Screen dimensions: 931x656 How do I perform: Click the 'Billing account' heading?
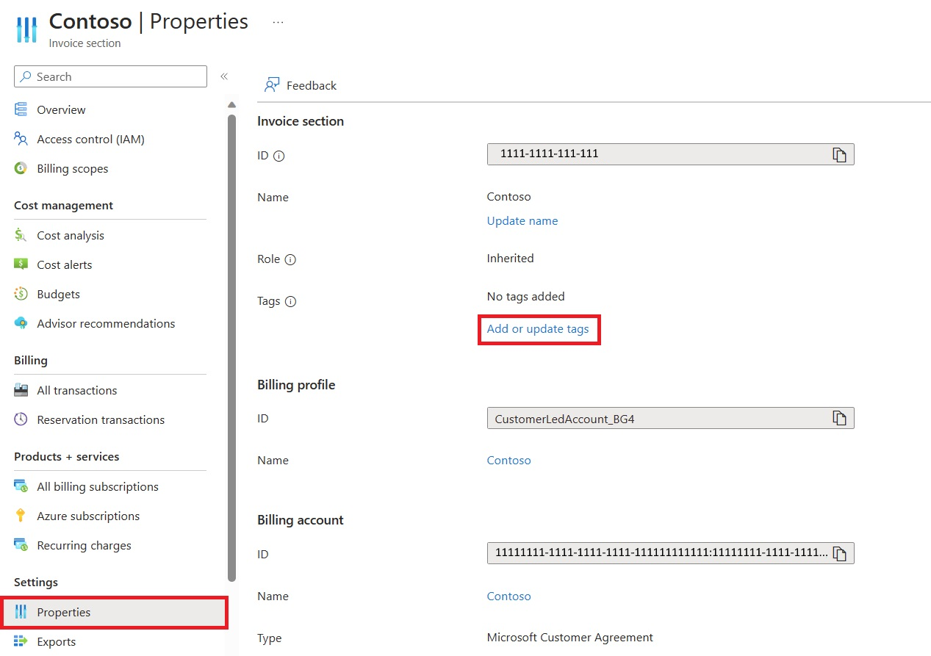click(x=301, y=520)
